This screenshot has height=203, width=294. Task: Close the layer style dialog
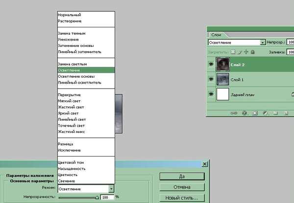pyautogui.click(x=204, y=164)
